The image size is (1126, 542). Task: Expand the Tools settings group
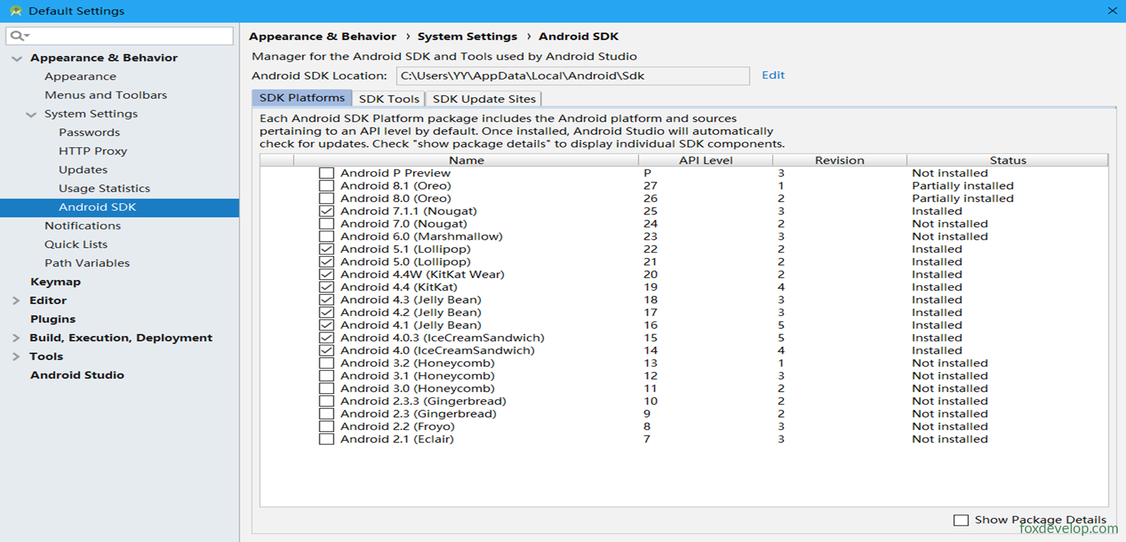pyautogui.click(x=16, y=356)
